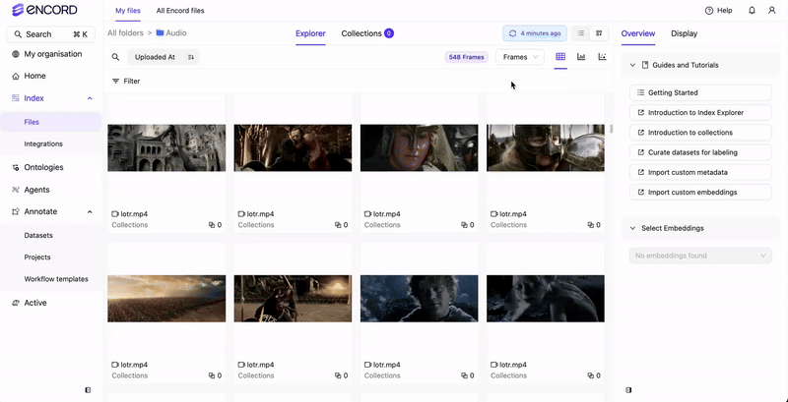Image resolution: width=788 pixels, height=402 pixels.
Task: Open Agents
Action: [31, 190]
